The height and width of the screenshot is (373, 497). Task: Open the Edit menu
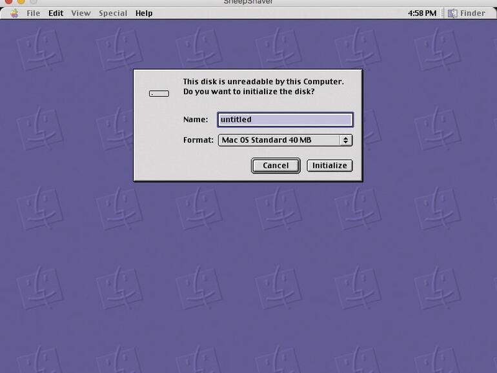pyautogui.click(x=56, y=14)
